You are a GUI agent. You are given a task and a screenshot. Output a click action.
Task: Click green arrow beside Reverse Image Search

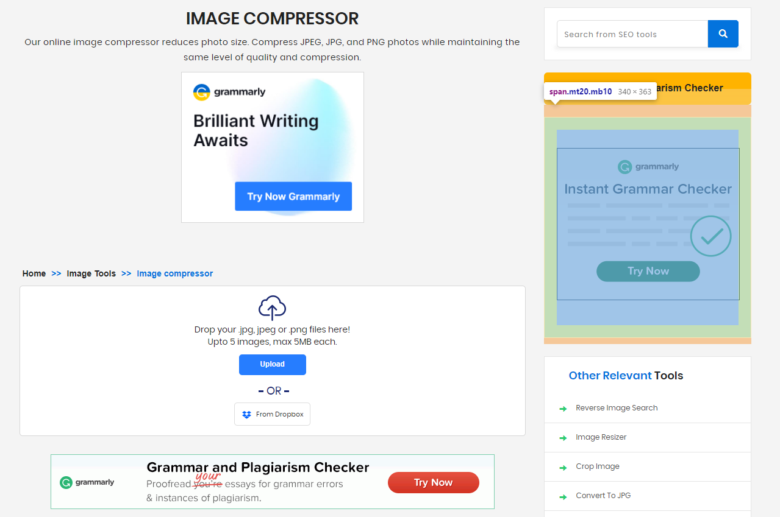coord(563,409)
